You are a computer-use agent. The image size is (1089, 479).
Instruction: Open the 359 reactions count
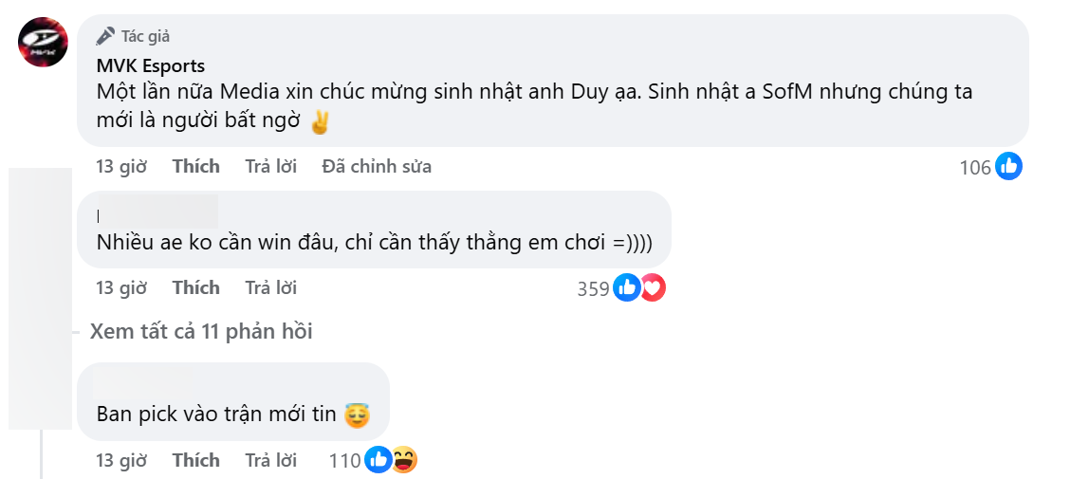tap(593, 288)
